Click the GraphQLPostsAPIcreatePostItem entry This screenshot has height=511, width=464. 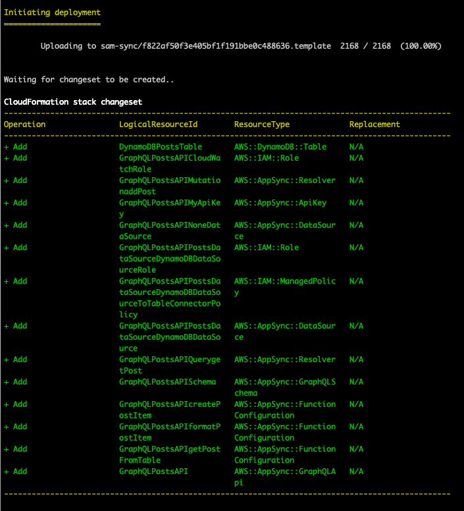pyautogui.click(x=170, y=410)
